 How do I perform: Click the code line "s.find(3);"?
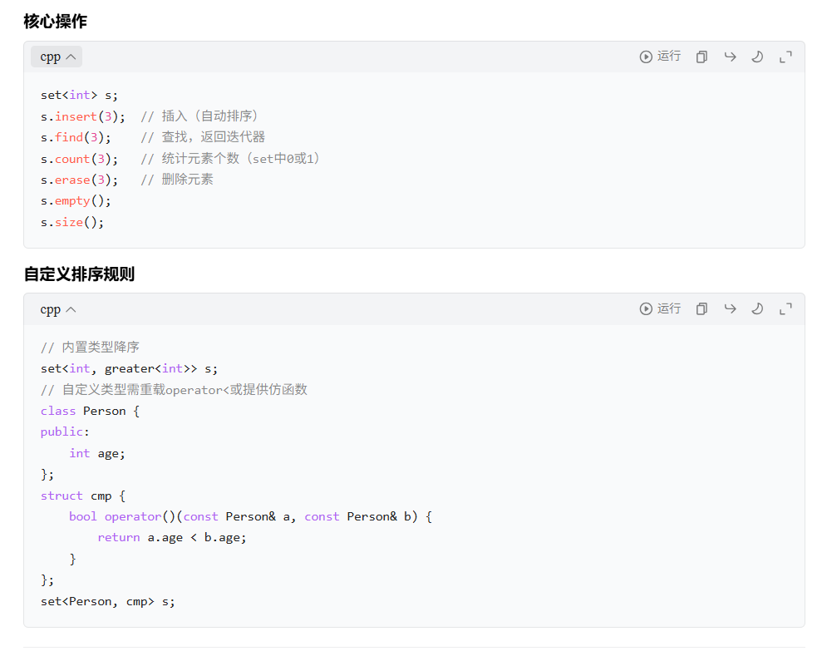coord(76,137)
